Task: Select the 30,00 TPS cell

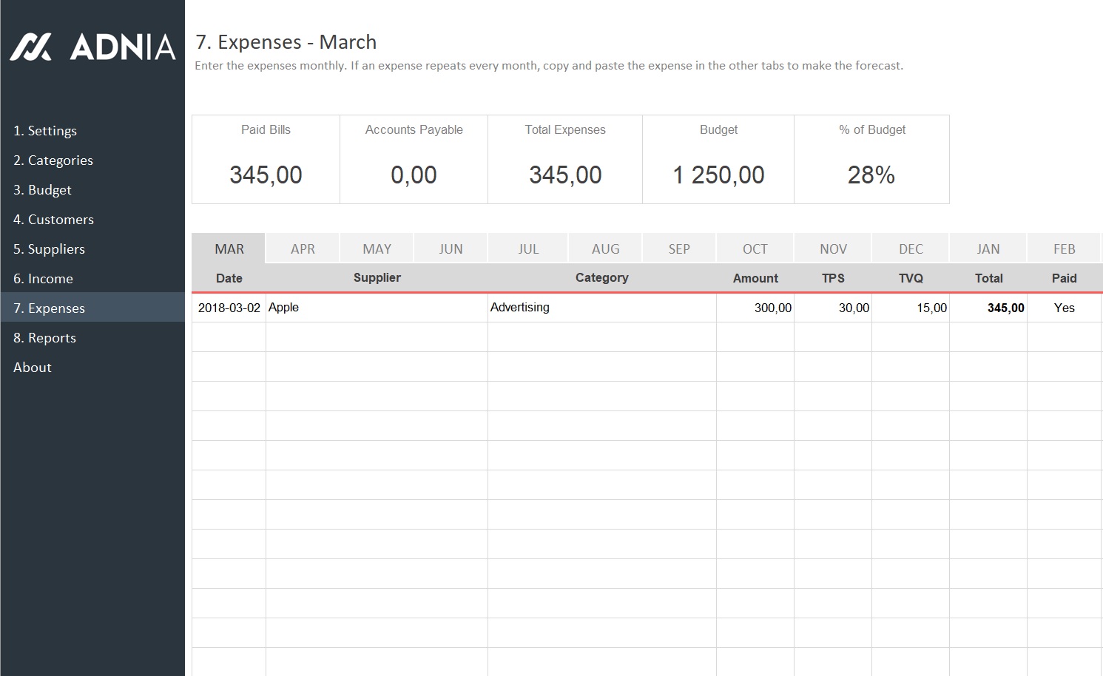Action: click(x=833, y=308)
